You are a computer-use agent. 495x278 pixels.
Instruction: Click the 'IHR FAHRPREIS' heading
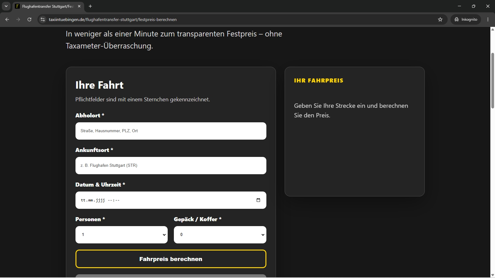pos(319,81)
